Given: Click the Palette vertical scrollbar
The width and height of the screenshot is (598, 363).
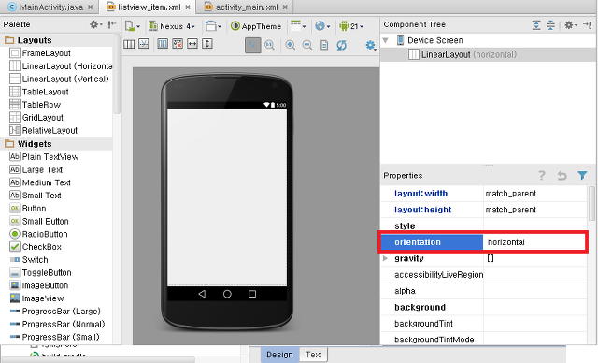Looking at the screenshot, I should [117, 74].
